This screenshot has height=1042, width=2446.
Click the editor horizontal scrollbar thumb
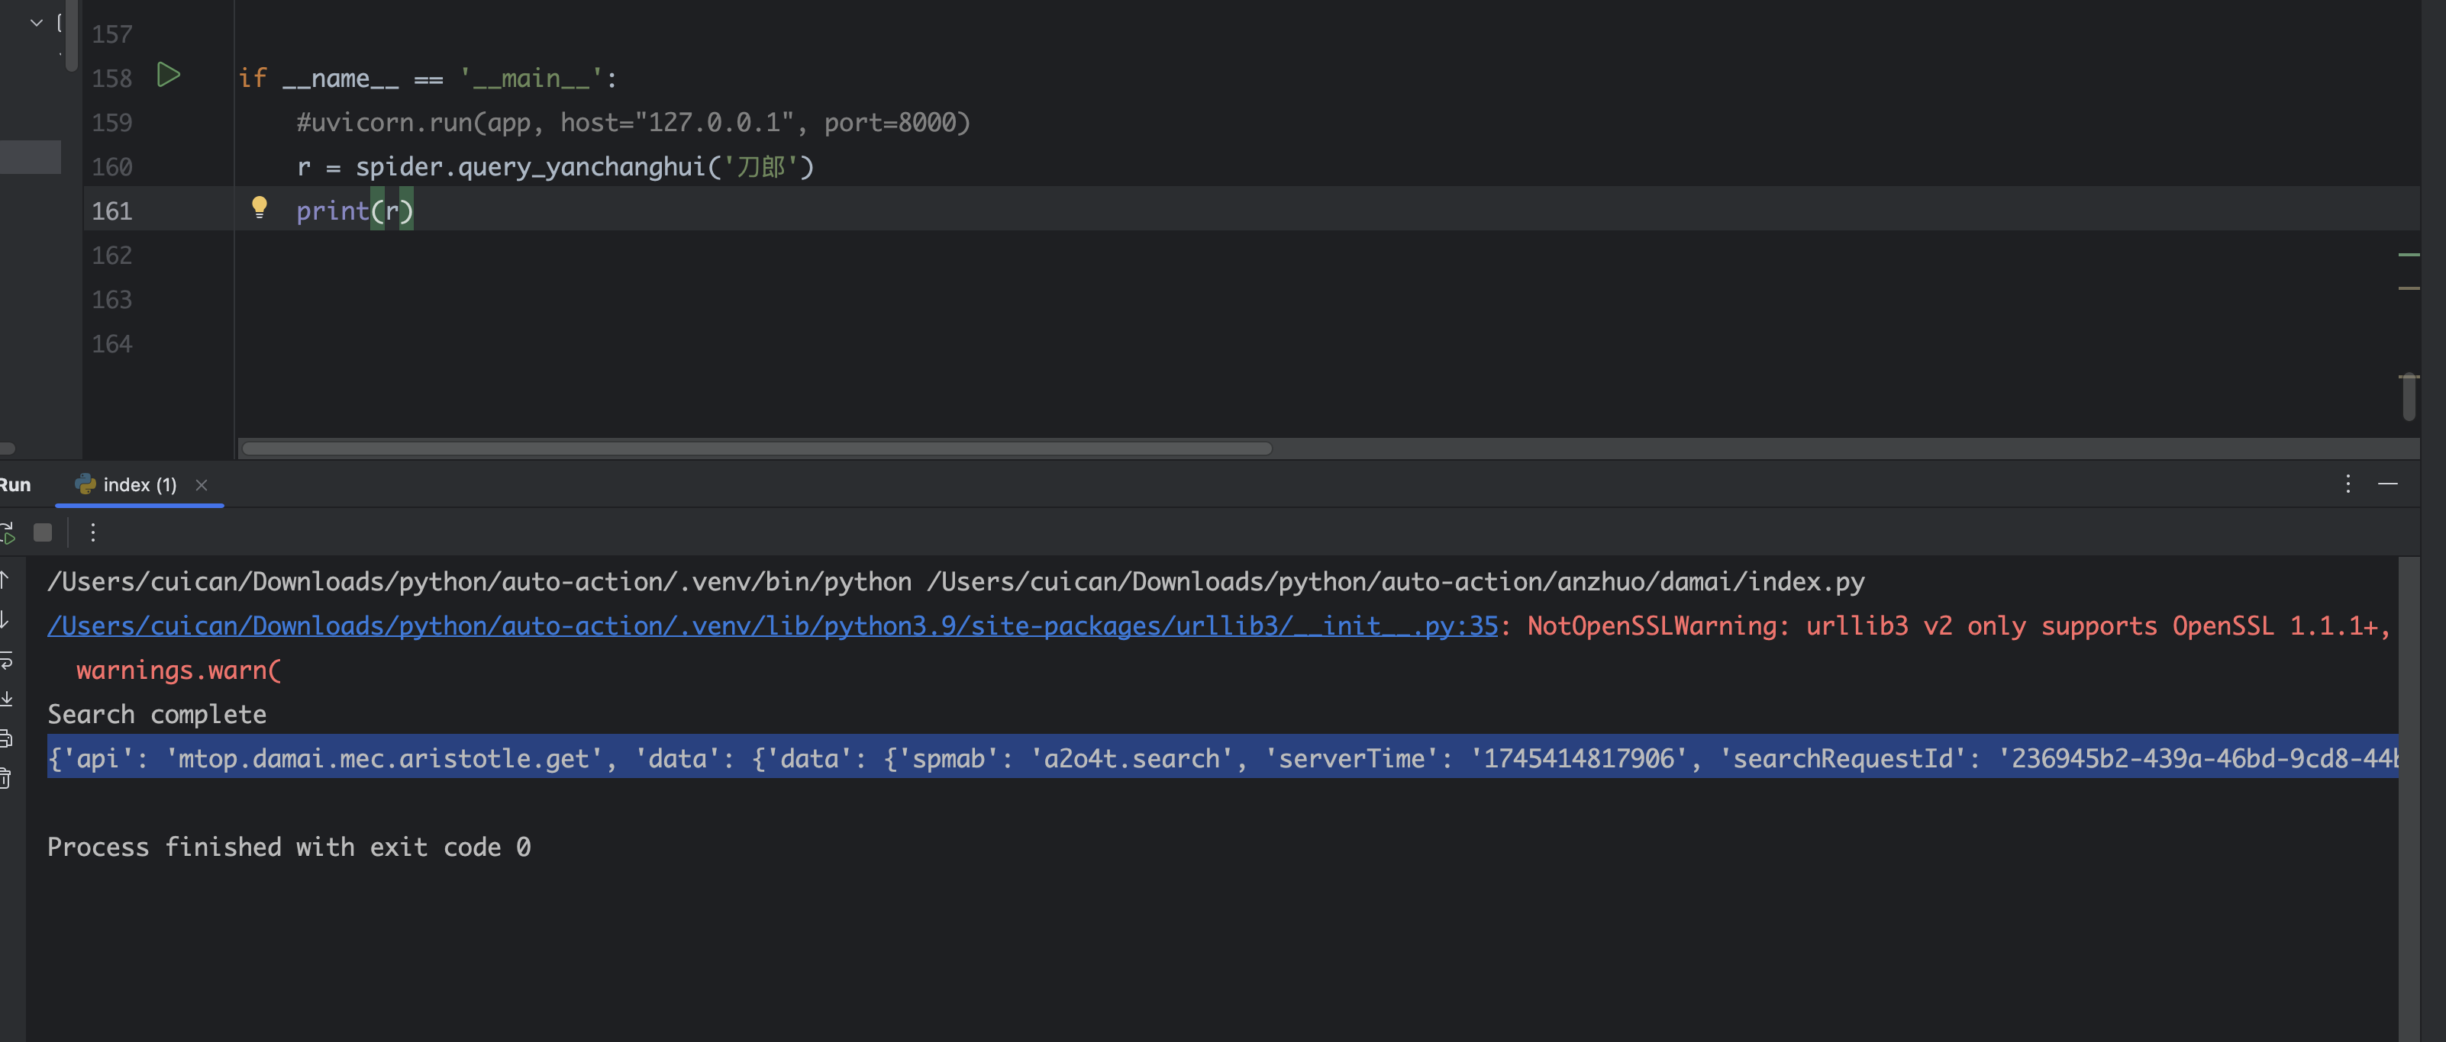756,448
